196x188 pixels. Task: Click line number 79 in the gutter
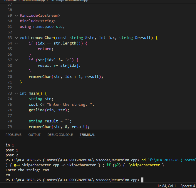coord(10,127)
